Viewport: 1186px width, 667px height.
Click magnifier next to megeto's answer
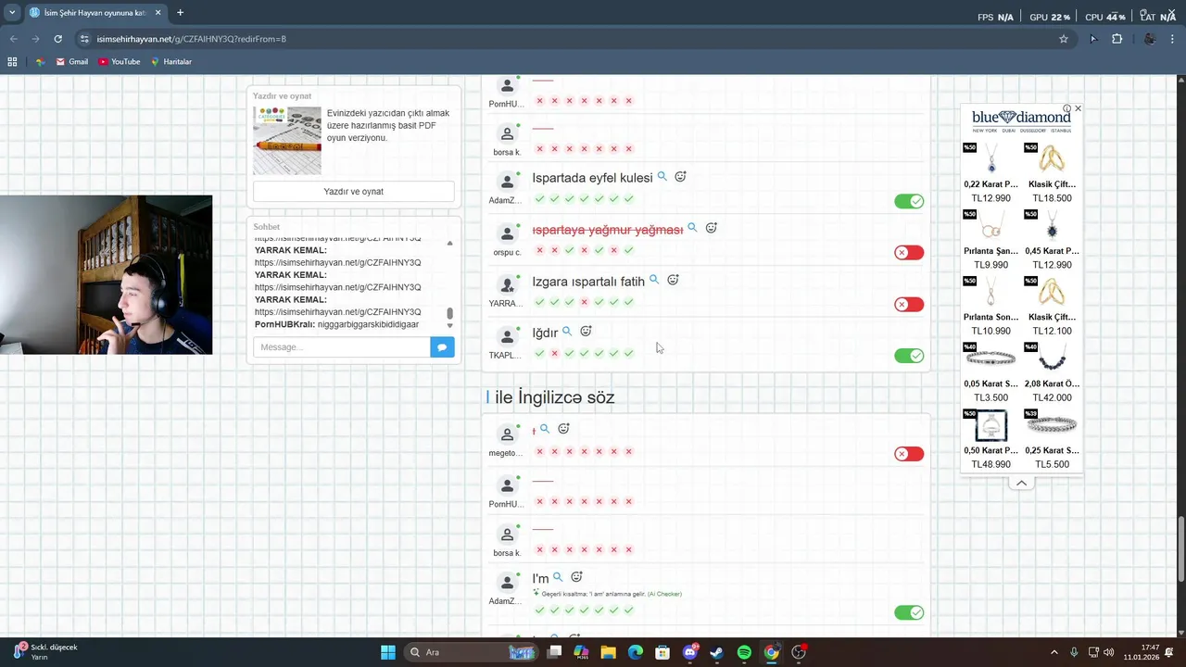coord(545,429)
